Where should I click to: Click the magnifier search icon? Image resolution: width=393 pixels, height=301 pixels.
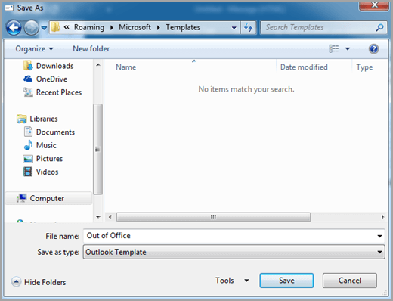click(x=380, y=27)
